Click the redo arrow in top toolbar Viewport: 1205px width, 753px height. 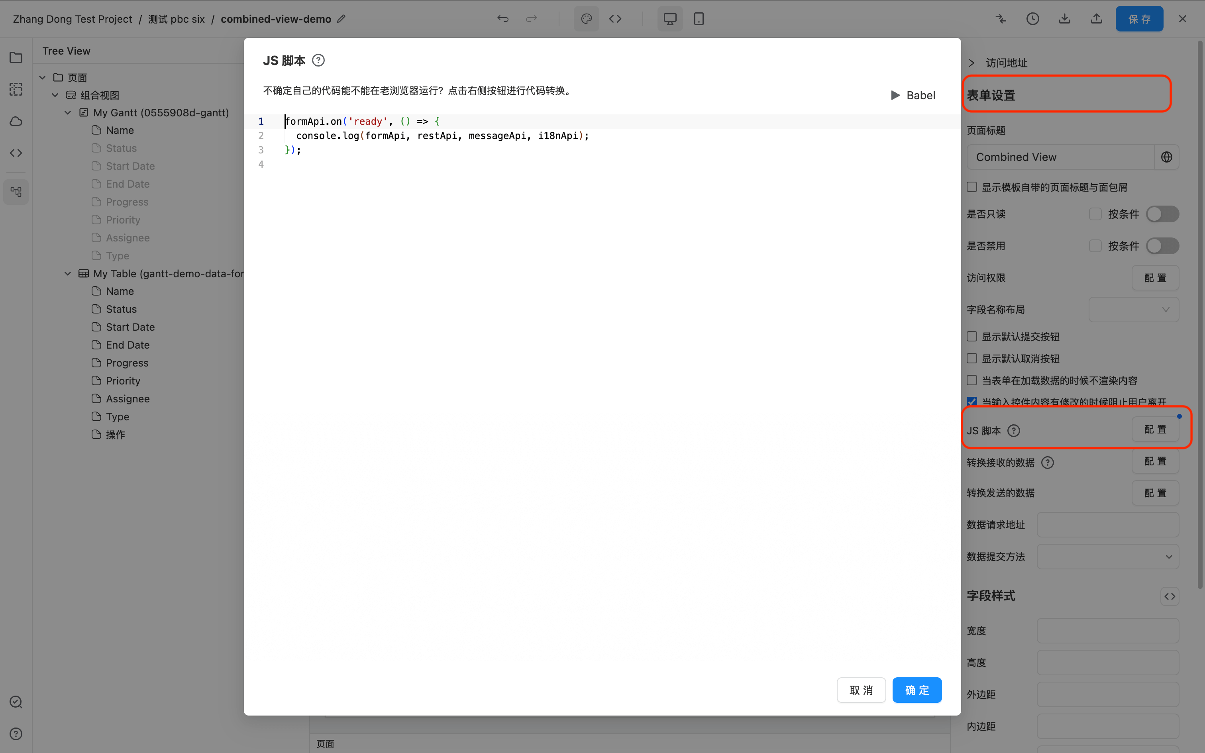pos(531,19)
